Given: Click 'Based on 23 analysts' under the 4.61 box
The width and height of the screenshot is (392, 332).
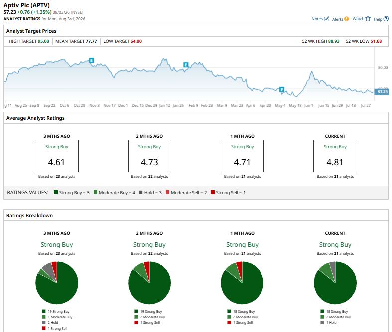Looking at the screenshot, I should pyautogui.click(x=57, y=176).
